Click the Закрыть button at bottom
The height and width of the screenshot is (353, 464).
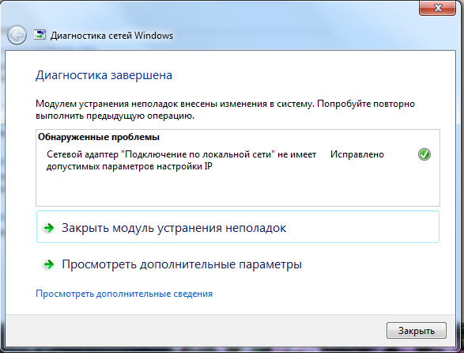point(417,331)
